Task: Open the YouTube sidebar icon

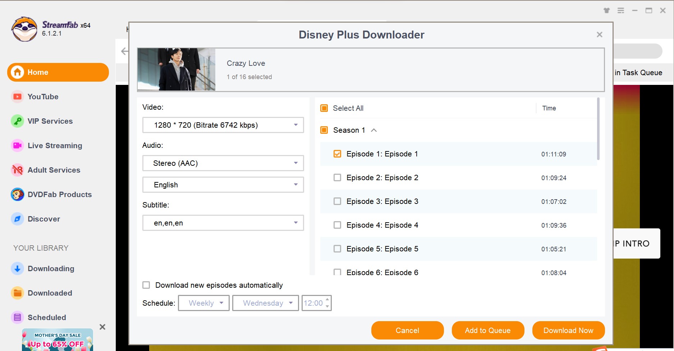Action: tap(17, 97)
